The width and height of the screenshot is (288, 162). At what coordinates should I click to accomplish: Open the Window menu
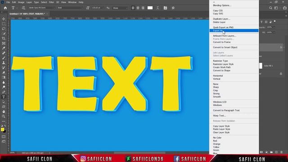pos(72,2)
